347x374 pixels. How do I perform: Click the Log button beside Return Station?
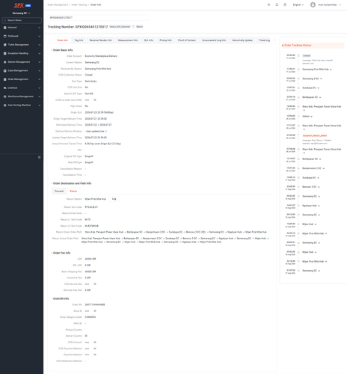[x=114, y=199]
